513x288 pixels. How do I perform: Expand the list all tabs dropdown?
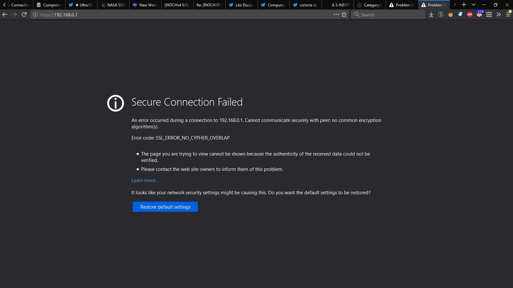click(x=474, y=5)
